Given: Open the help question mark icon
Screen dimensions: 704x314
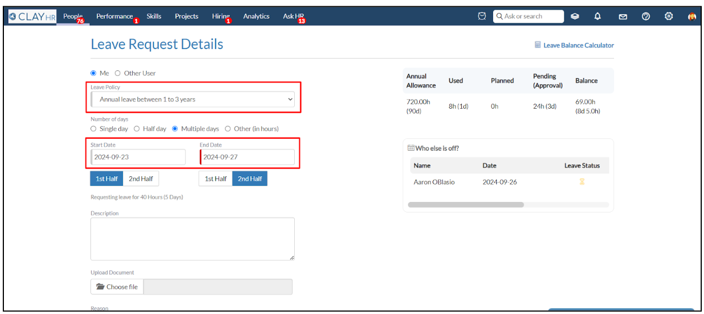Looking at the screenshot, I should pos(646,16).
